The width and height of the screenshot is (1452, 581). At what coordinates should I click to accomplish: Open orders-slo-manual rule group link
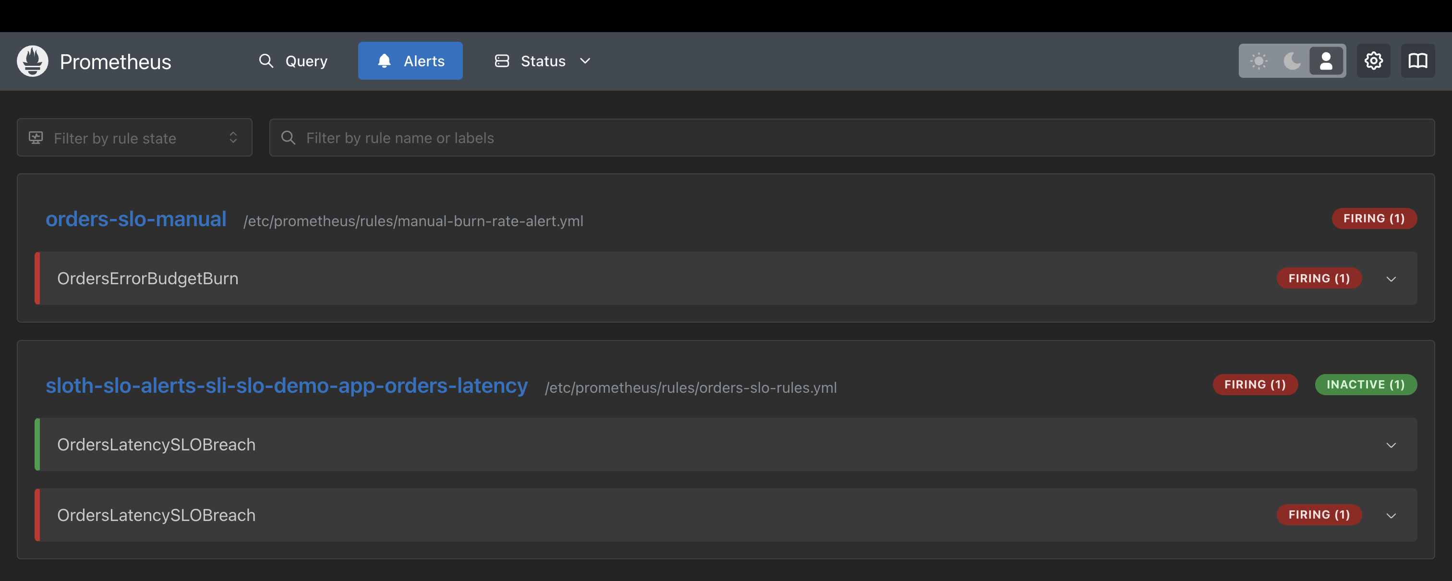click(136, 218)
